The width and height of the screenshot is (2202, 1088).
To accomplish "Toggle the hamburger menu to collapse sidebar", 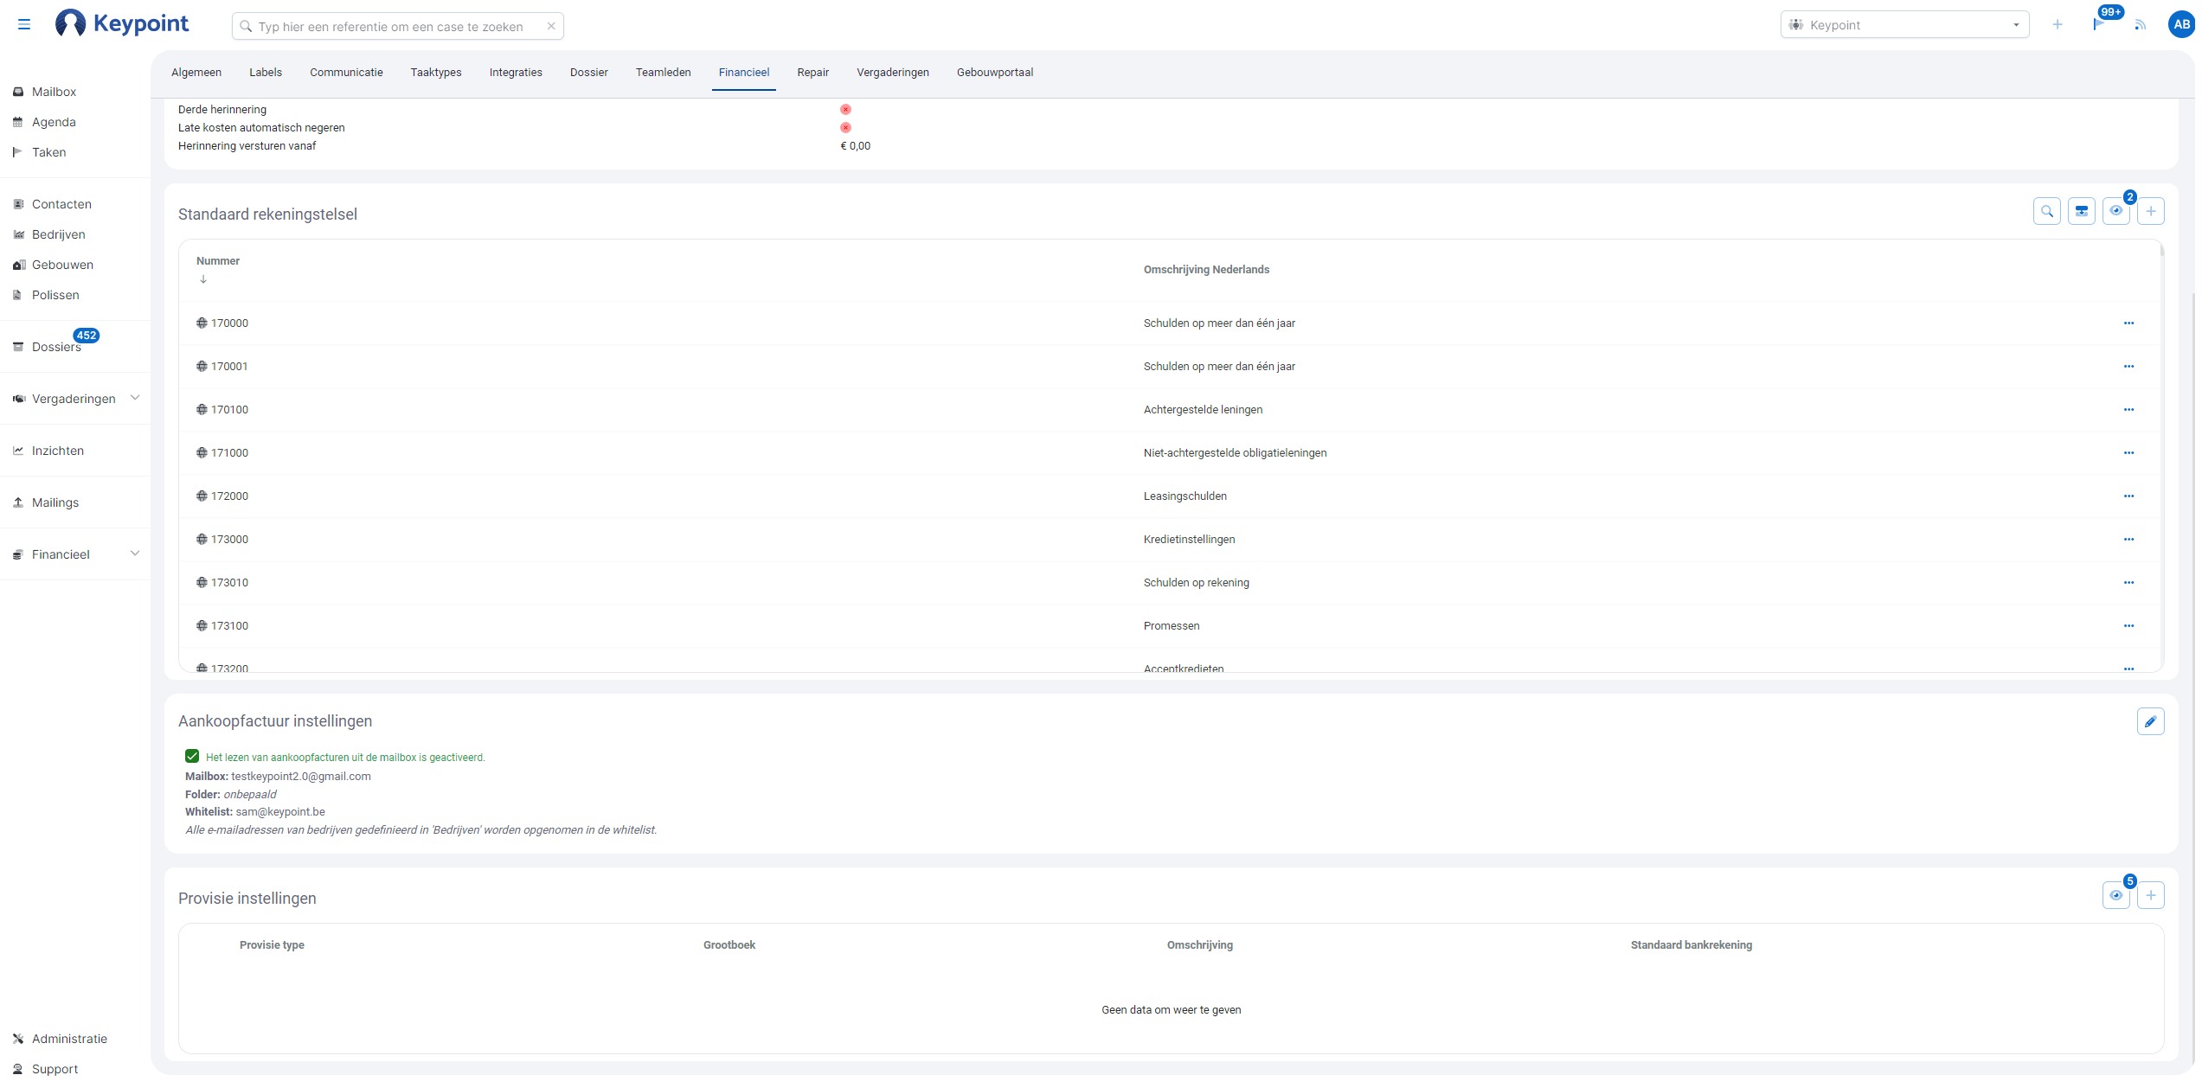I will pos(24,25).
